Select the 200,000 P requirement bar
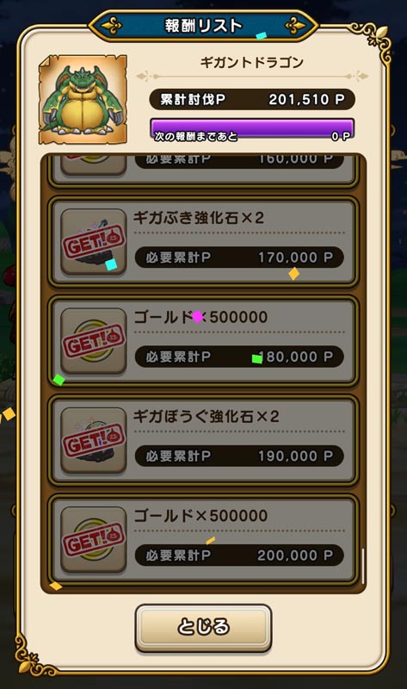 pyautogui.click(x=239, y=556)
